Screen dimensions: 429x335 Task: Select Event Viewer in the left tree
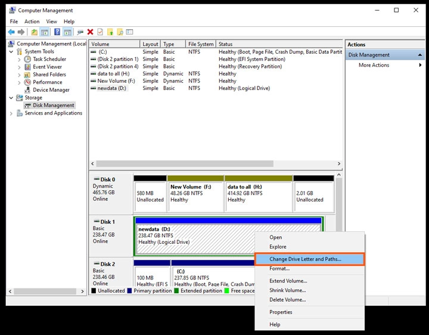[x=47, y=67]
